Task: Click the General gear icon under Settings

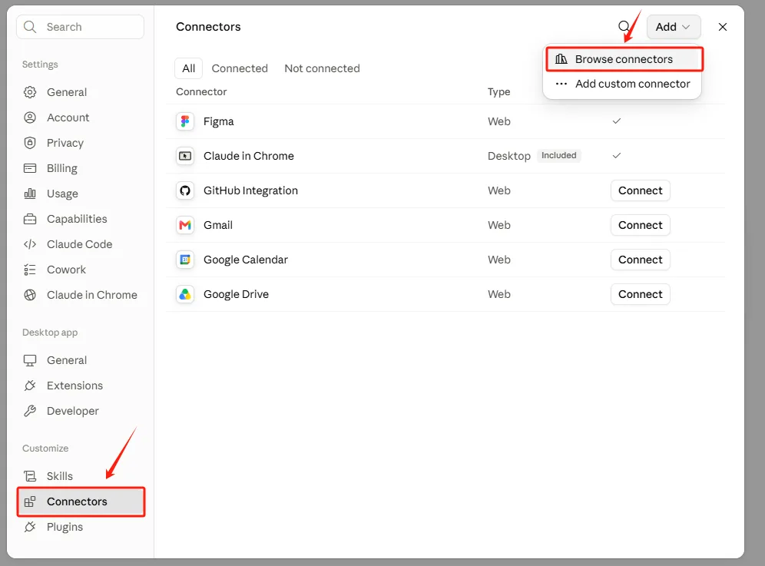Action: pos(30,92)
